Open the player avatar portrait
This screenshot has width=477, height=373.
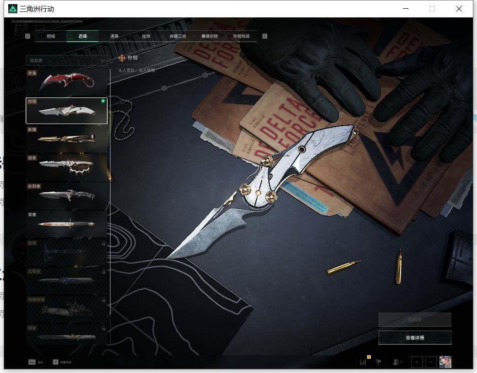[445, 362]
